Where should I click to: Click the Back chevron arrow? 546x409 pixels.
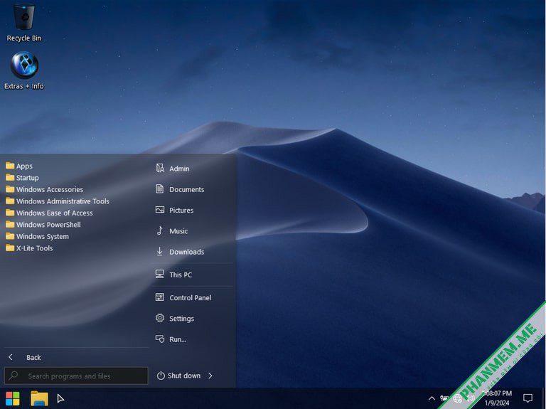click(11, 357)
